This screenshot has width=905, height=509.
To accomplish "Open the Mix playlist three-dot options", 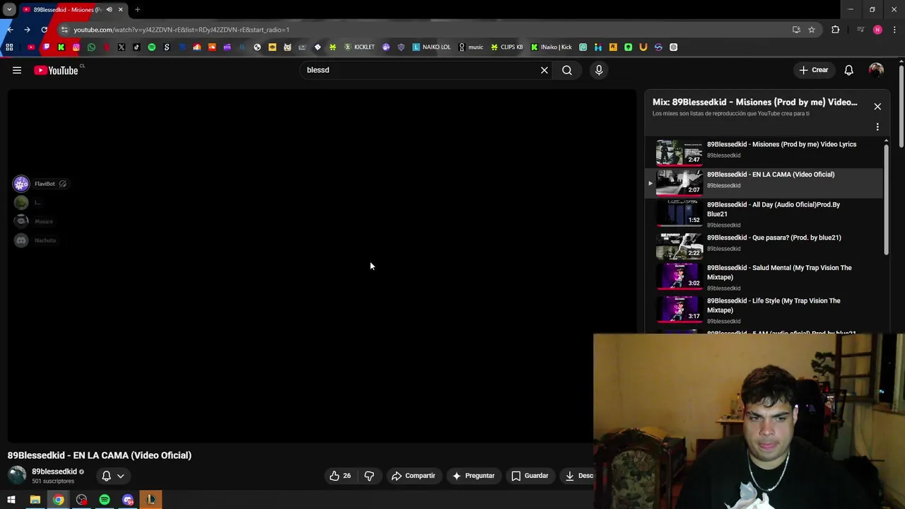I will tap(877, 127).
